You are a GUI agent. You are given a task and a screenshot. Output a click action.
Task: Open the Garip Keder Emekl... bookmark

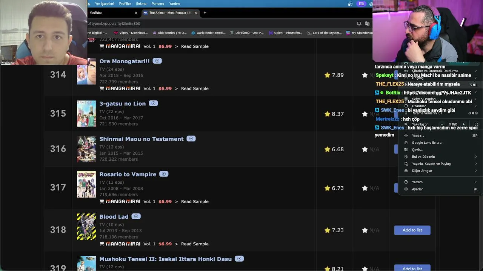point(208,33)
